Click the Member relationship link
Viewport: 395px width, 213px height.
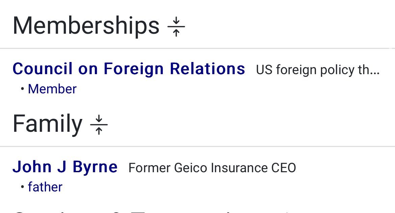pos(52,89)
